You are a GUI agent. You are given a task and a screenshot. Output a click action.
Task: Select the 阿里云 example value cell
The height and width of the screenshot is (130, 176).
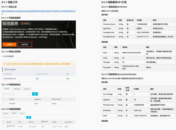(x=143, y=28)
